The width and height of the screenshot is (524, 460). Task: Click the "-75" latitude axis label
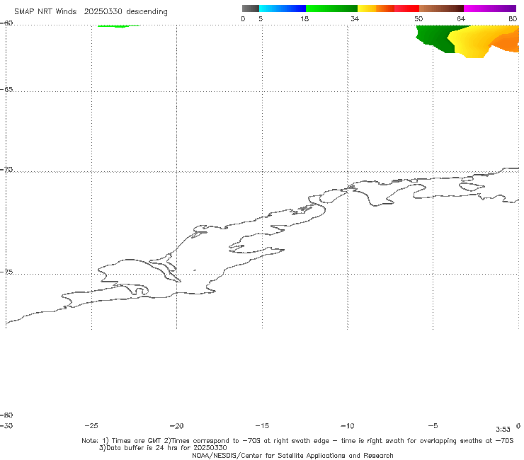click(x=6, y=272)
